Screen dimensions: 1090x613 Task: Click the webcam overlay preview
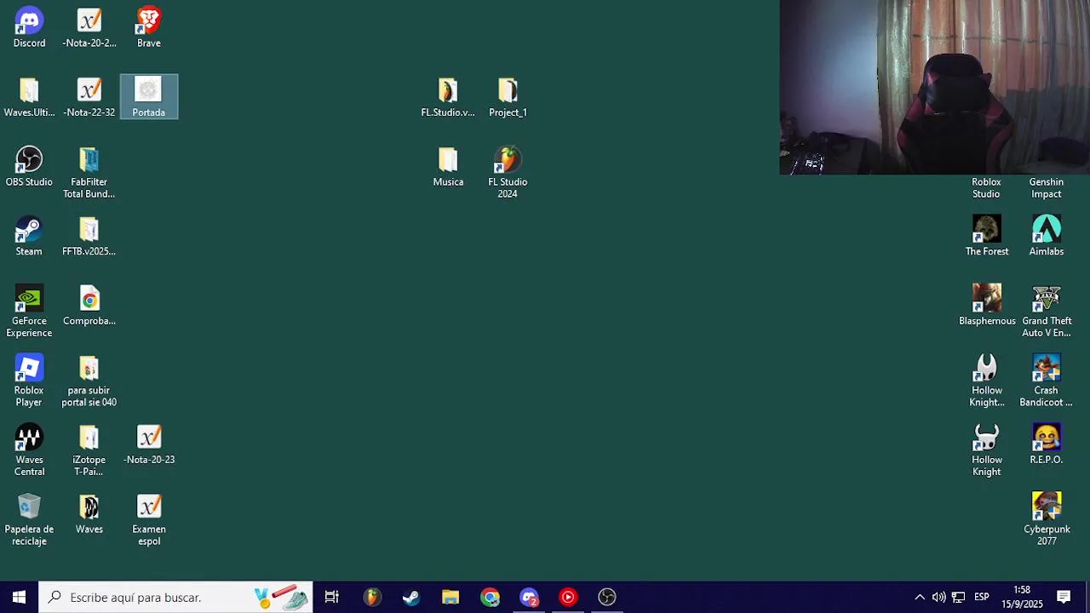pos(934,87)
